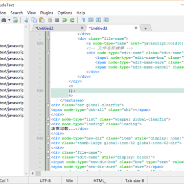Add a new tab with plus button
This screenshot has height=184, width=184.
(146, 29)
